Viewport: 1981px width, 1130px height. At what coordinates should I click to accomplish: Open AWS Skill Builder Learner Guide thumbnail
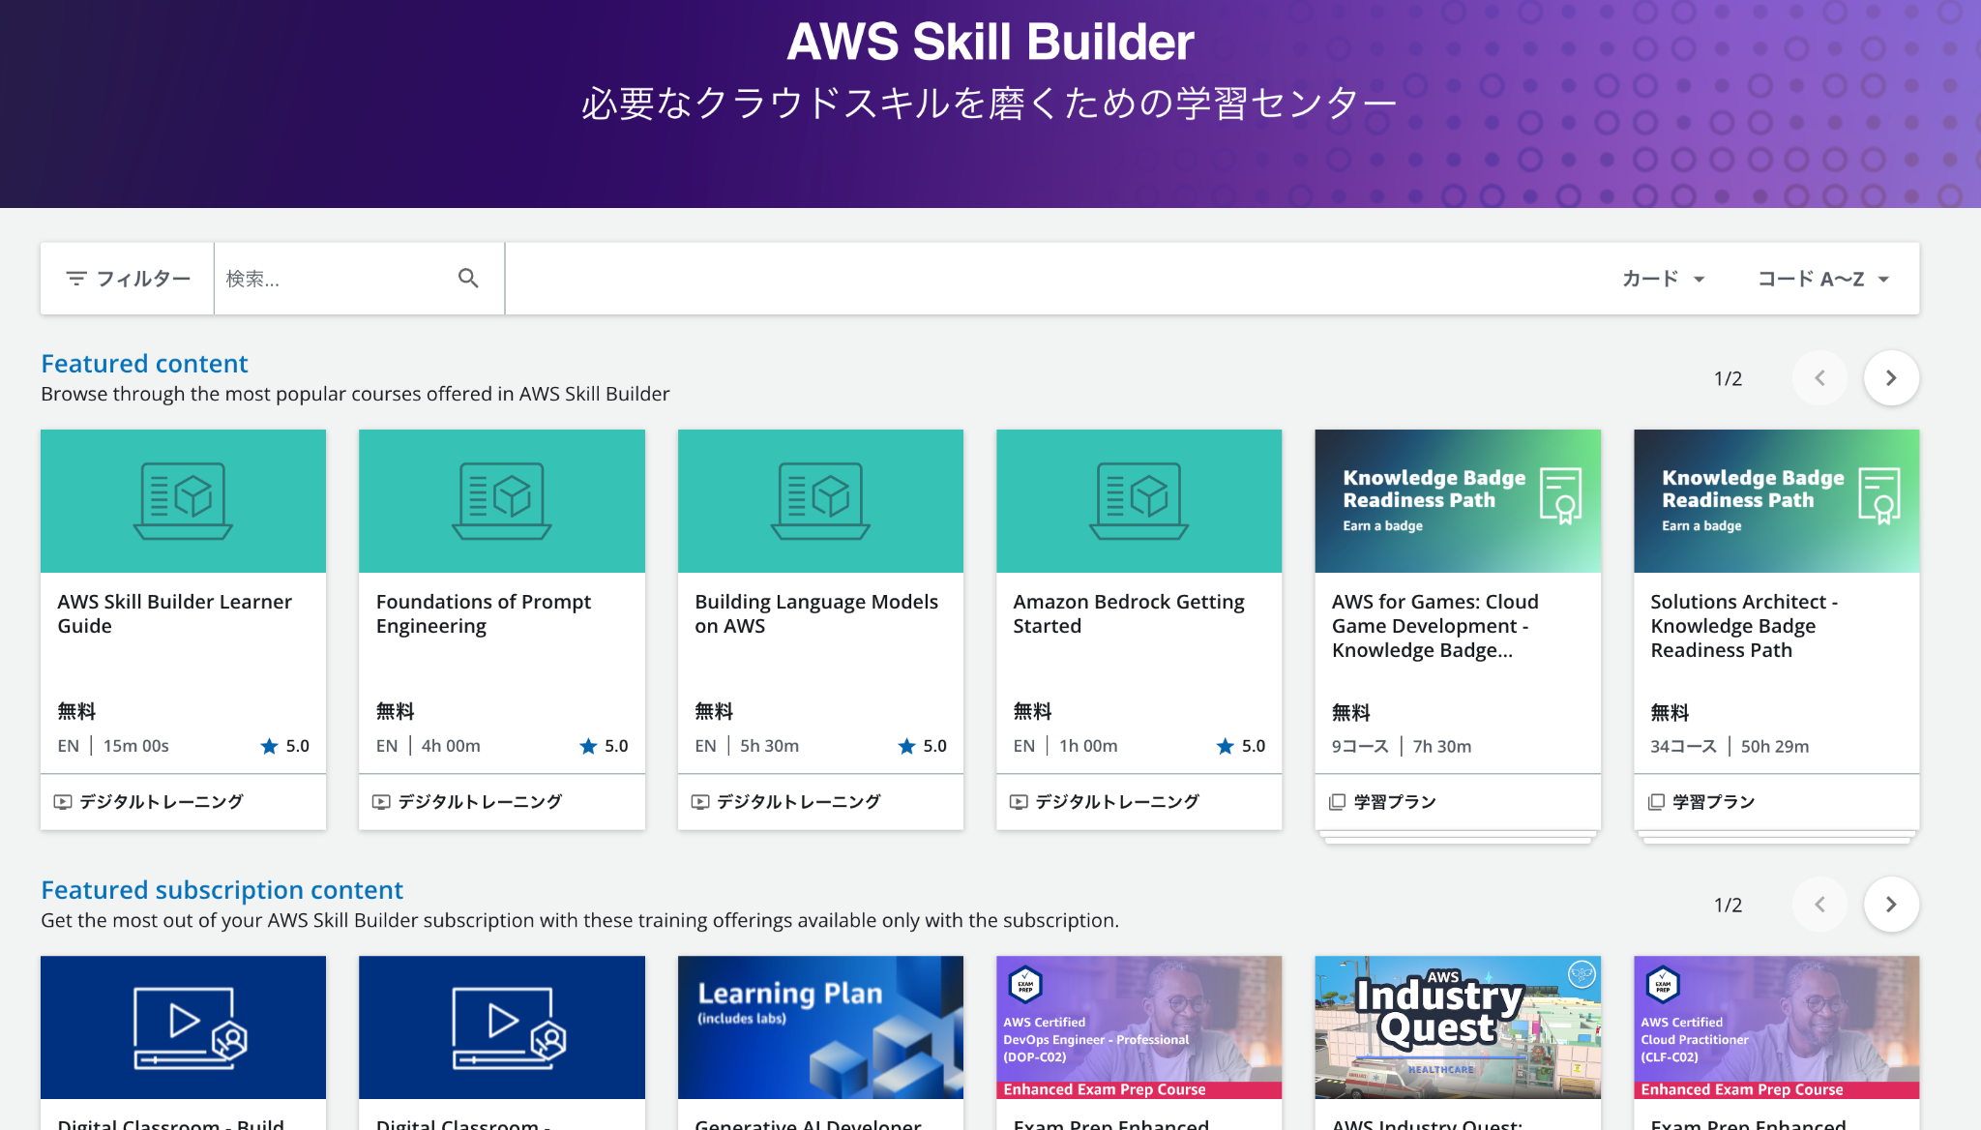click(x=183, y=501)
